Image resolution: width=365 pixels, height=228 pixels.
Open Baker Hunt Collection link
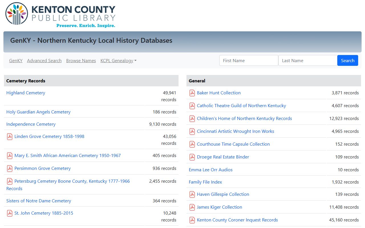pos(219,93)
